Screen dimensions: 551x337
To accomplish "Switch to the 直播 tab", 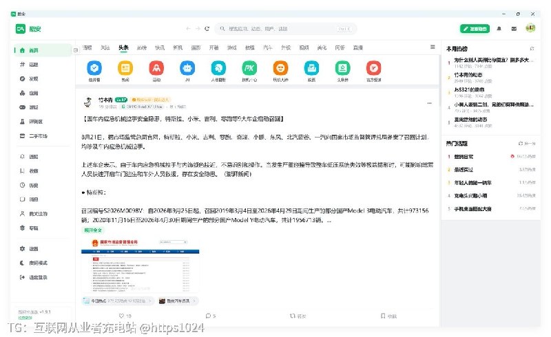I will coord(357,47).
